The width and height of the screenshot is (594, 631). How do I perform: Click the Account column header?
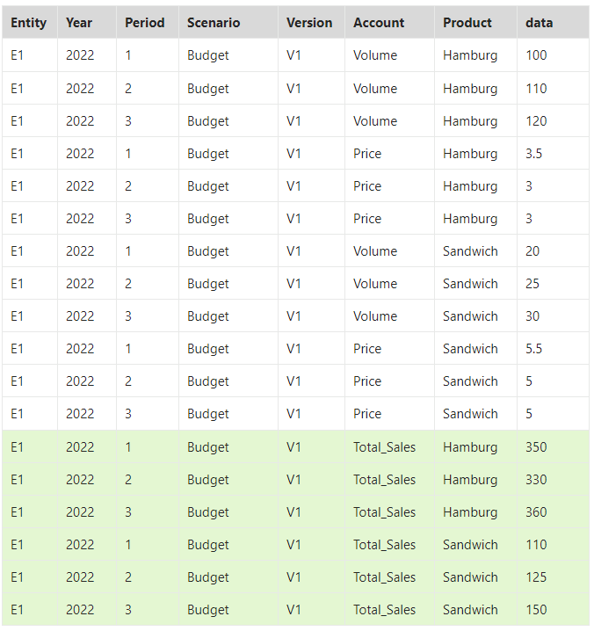(x=379, y=23)
